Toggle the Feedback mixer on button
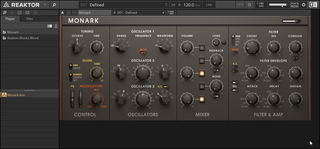Viewport: 320px width, 149px height. (202, 60)
